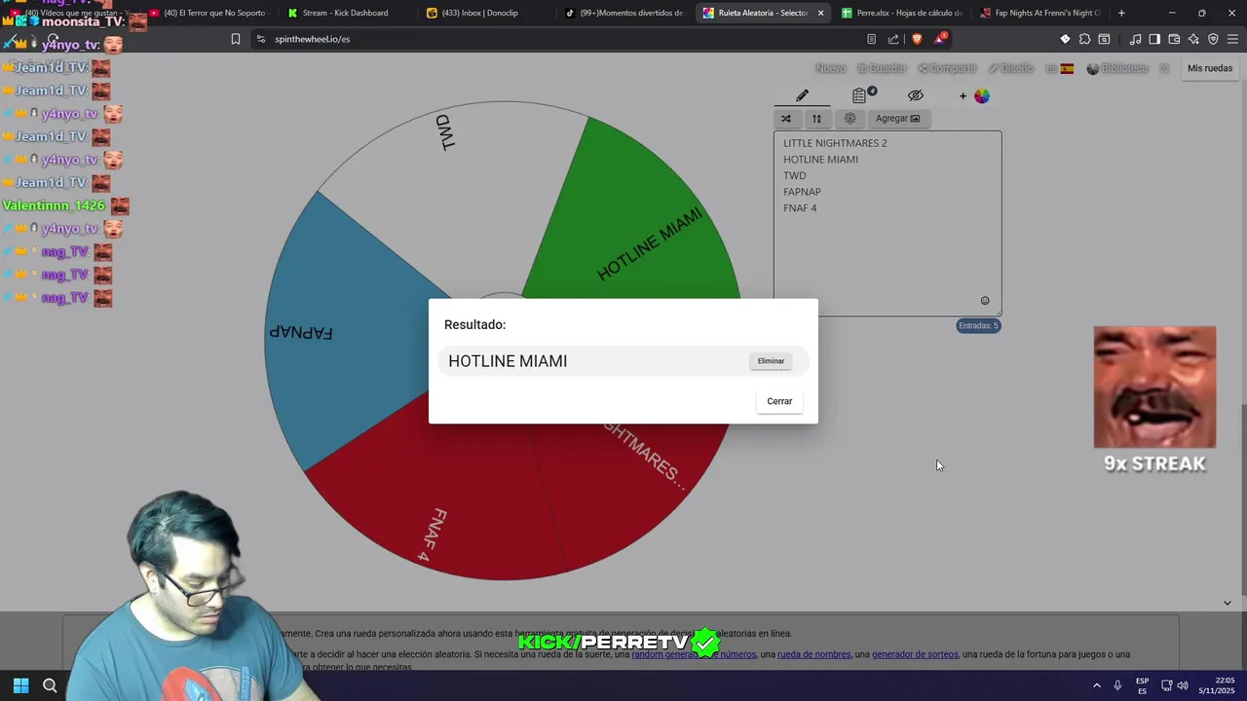The height and width of the screenshot is (701, 1247).
Task: Click inside the entries text area
Action: (888, 223)
